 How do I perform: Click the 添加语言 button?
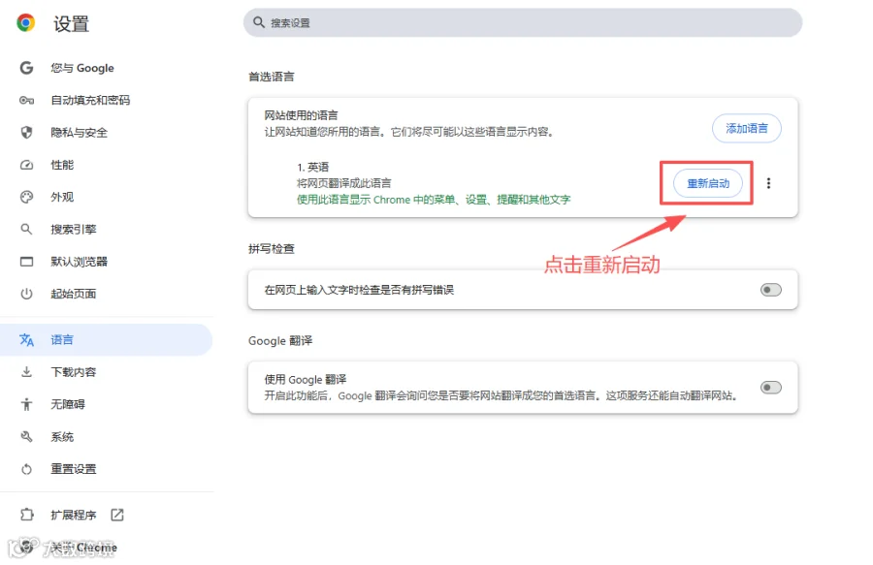[x=747, y=129]
